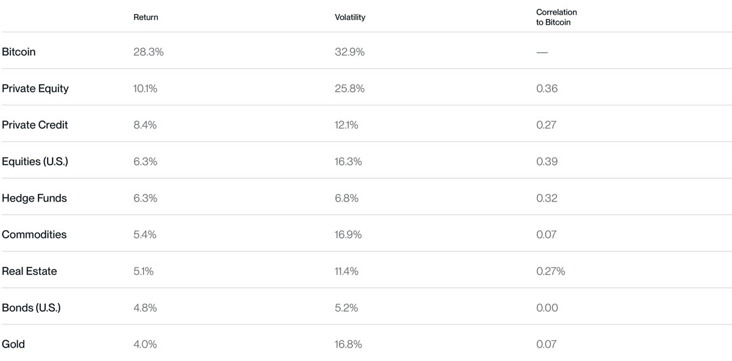Click the Private Credit row label

click(x=35, y=125)
